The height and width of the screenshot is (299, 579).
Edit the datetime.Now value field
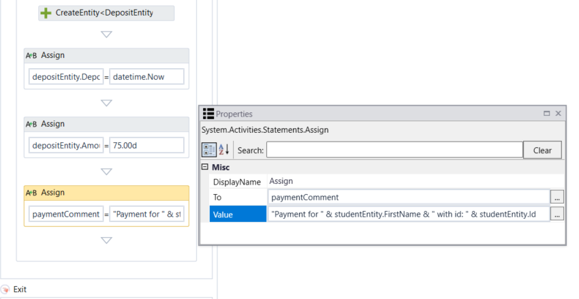[147, 77]
